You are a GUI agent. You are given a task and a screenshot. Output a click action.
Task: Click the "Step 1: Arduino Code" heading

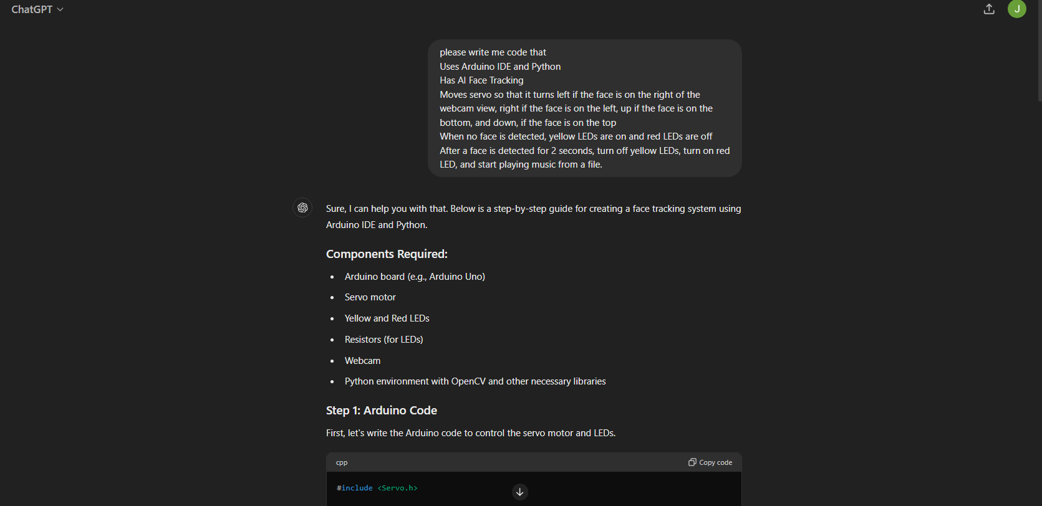(381, 411)
